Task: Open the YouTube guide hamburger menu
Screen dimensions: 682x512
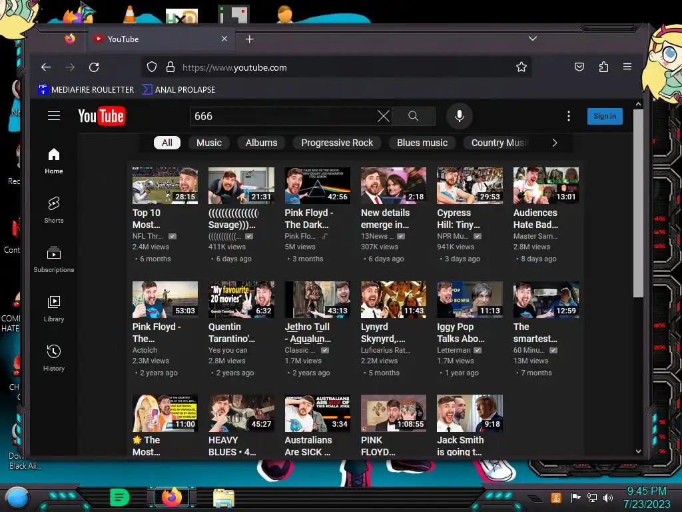Action: (54, 116)
